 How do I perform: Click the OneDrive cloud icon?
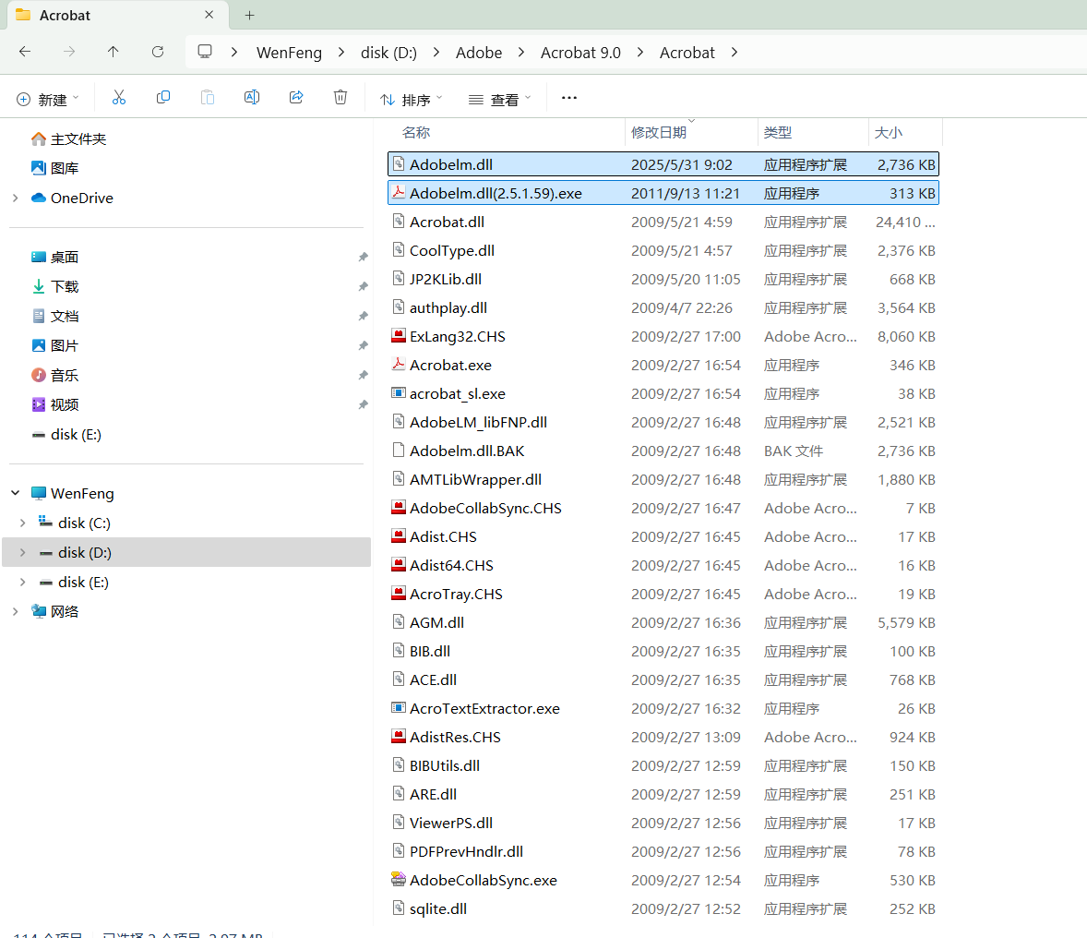click(x=39, y=198)
